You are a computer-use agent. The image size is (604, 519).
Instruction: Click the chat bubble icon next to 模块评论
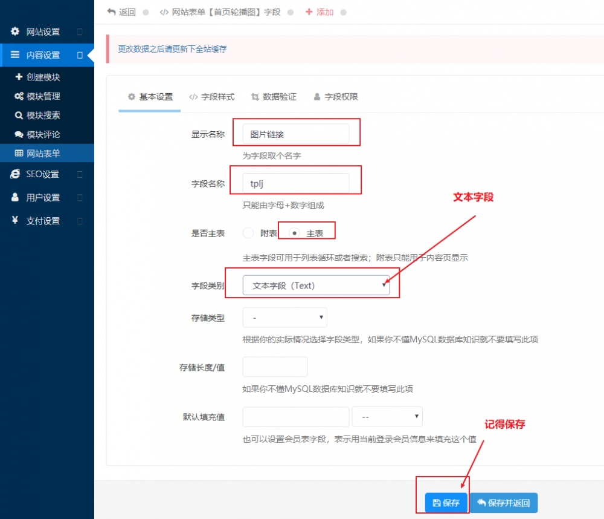point(19,134)
